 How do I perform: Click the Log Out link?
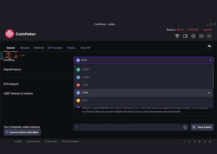tap(207, 30)
